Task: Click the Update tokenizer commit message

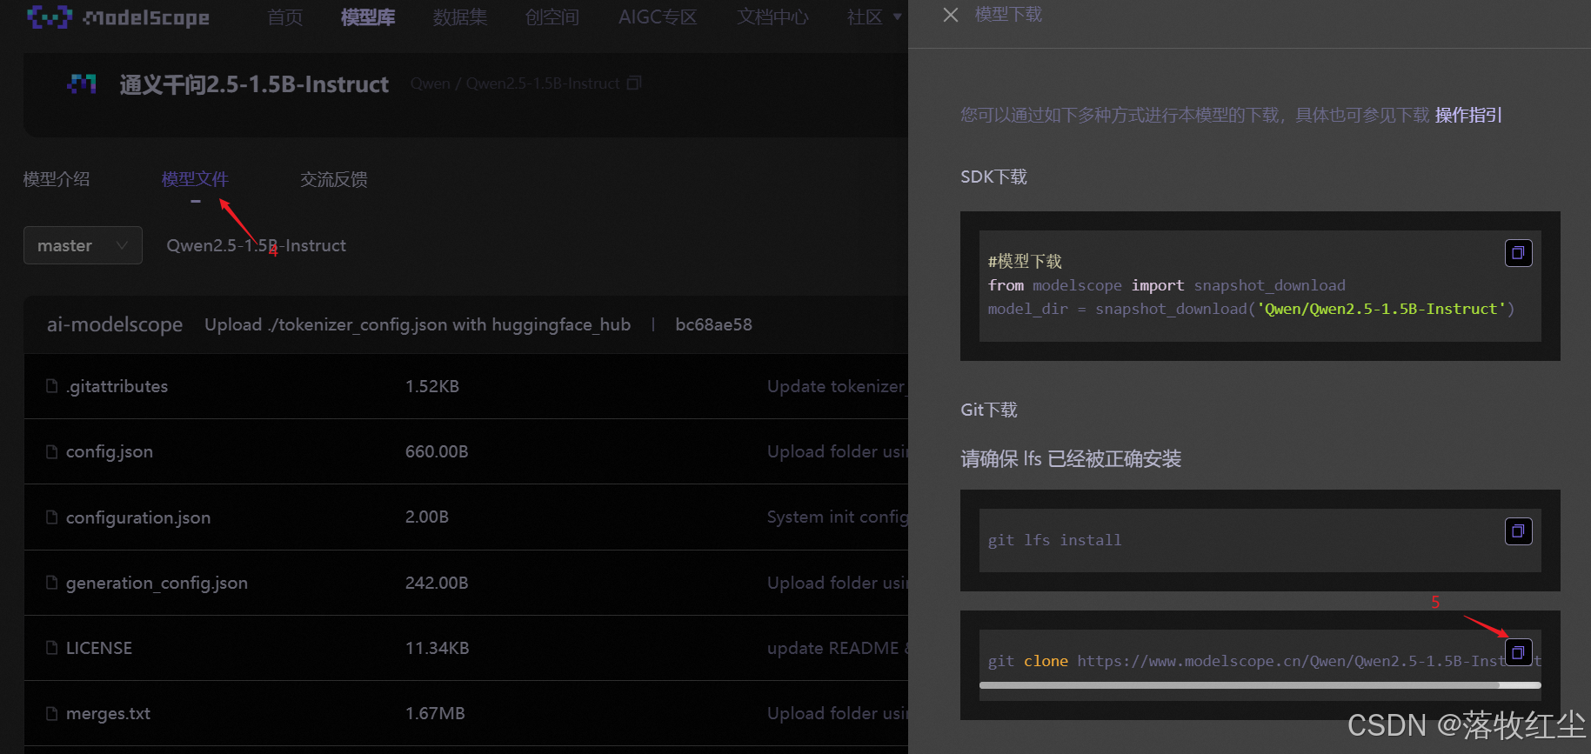Action: point(837,386)
